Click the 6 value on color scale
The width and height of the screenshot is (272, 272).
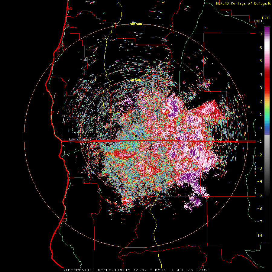click(261, 47)
